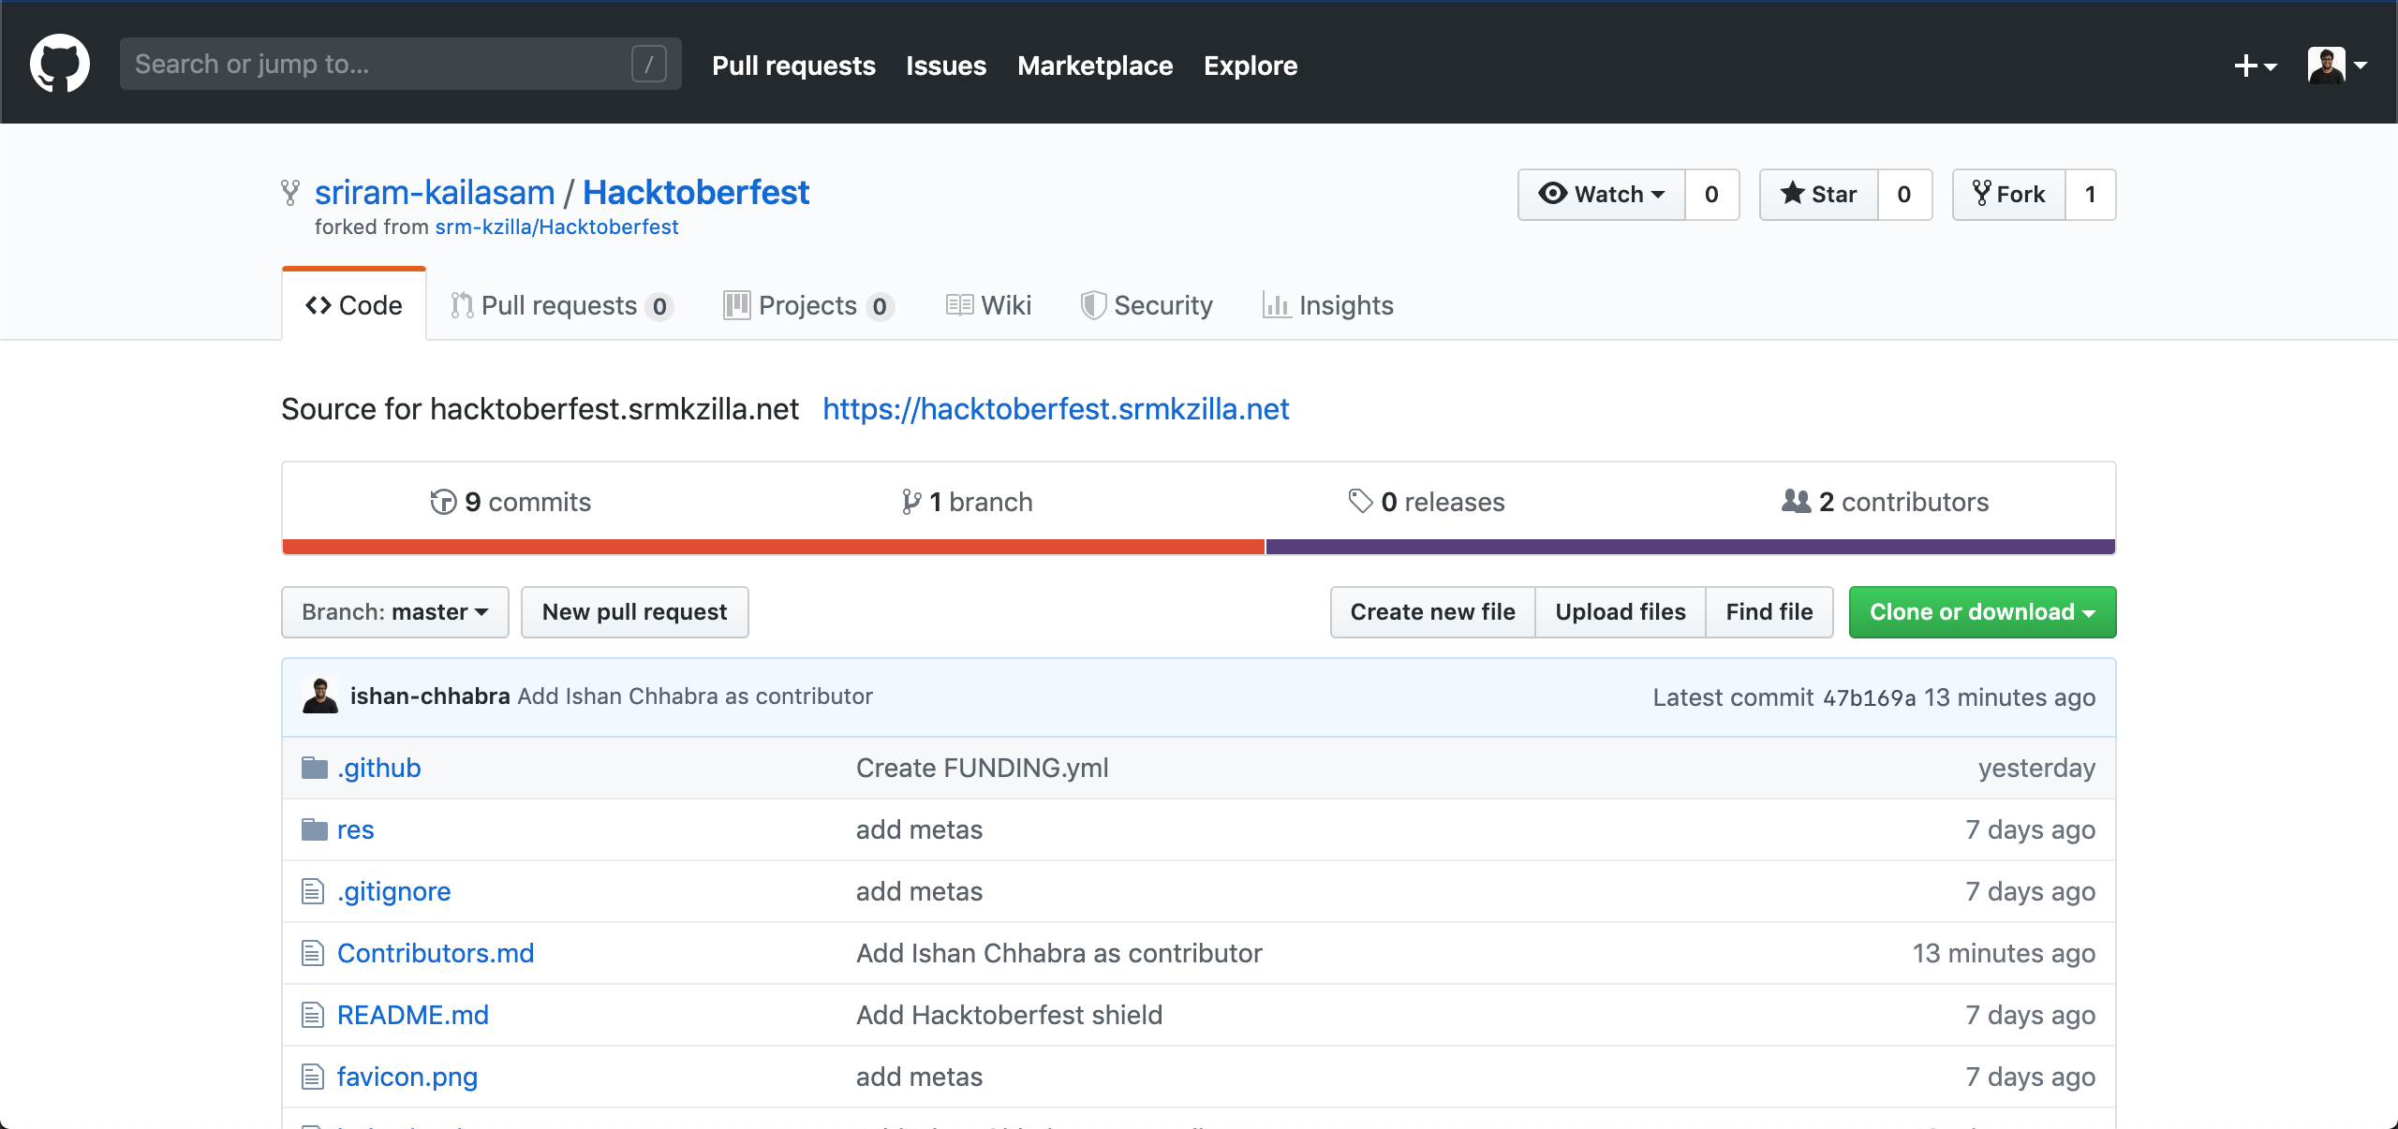The height and width of the screenshot is (1129, 2398).
Task: Switch to the Insights tab
Action: (x=1328, y=305)
